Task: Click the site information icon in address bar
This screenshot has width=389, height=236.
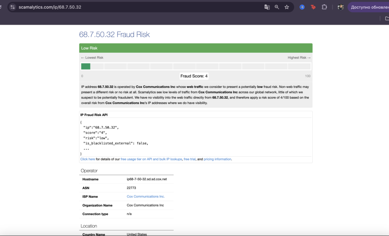Action: (x=13, y=7)
